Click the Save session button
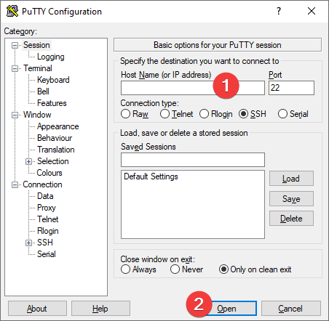This screenshot has width=329, height=321. (x=291, y=199)
